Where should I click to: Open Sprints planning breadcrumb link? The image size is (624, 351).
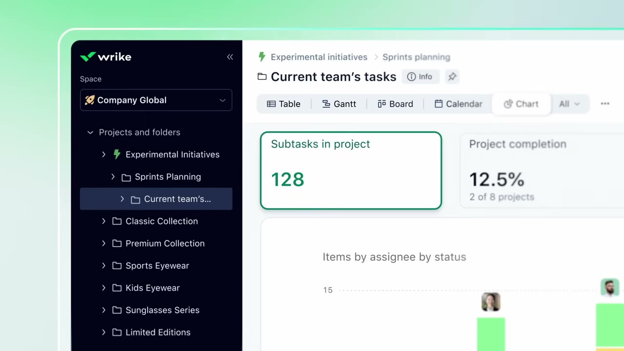(416, 57)
